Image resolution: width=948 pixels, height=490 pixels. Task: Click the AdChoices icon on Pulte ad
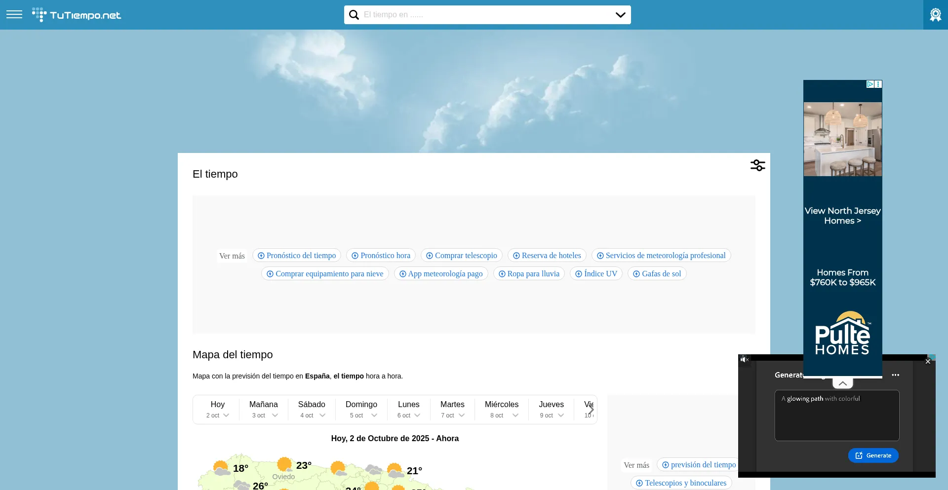click(x=870, y=84)
